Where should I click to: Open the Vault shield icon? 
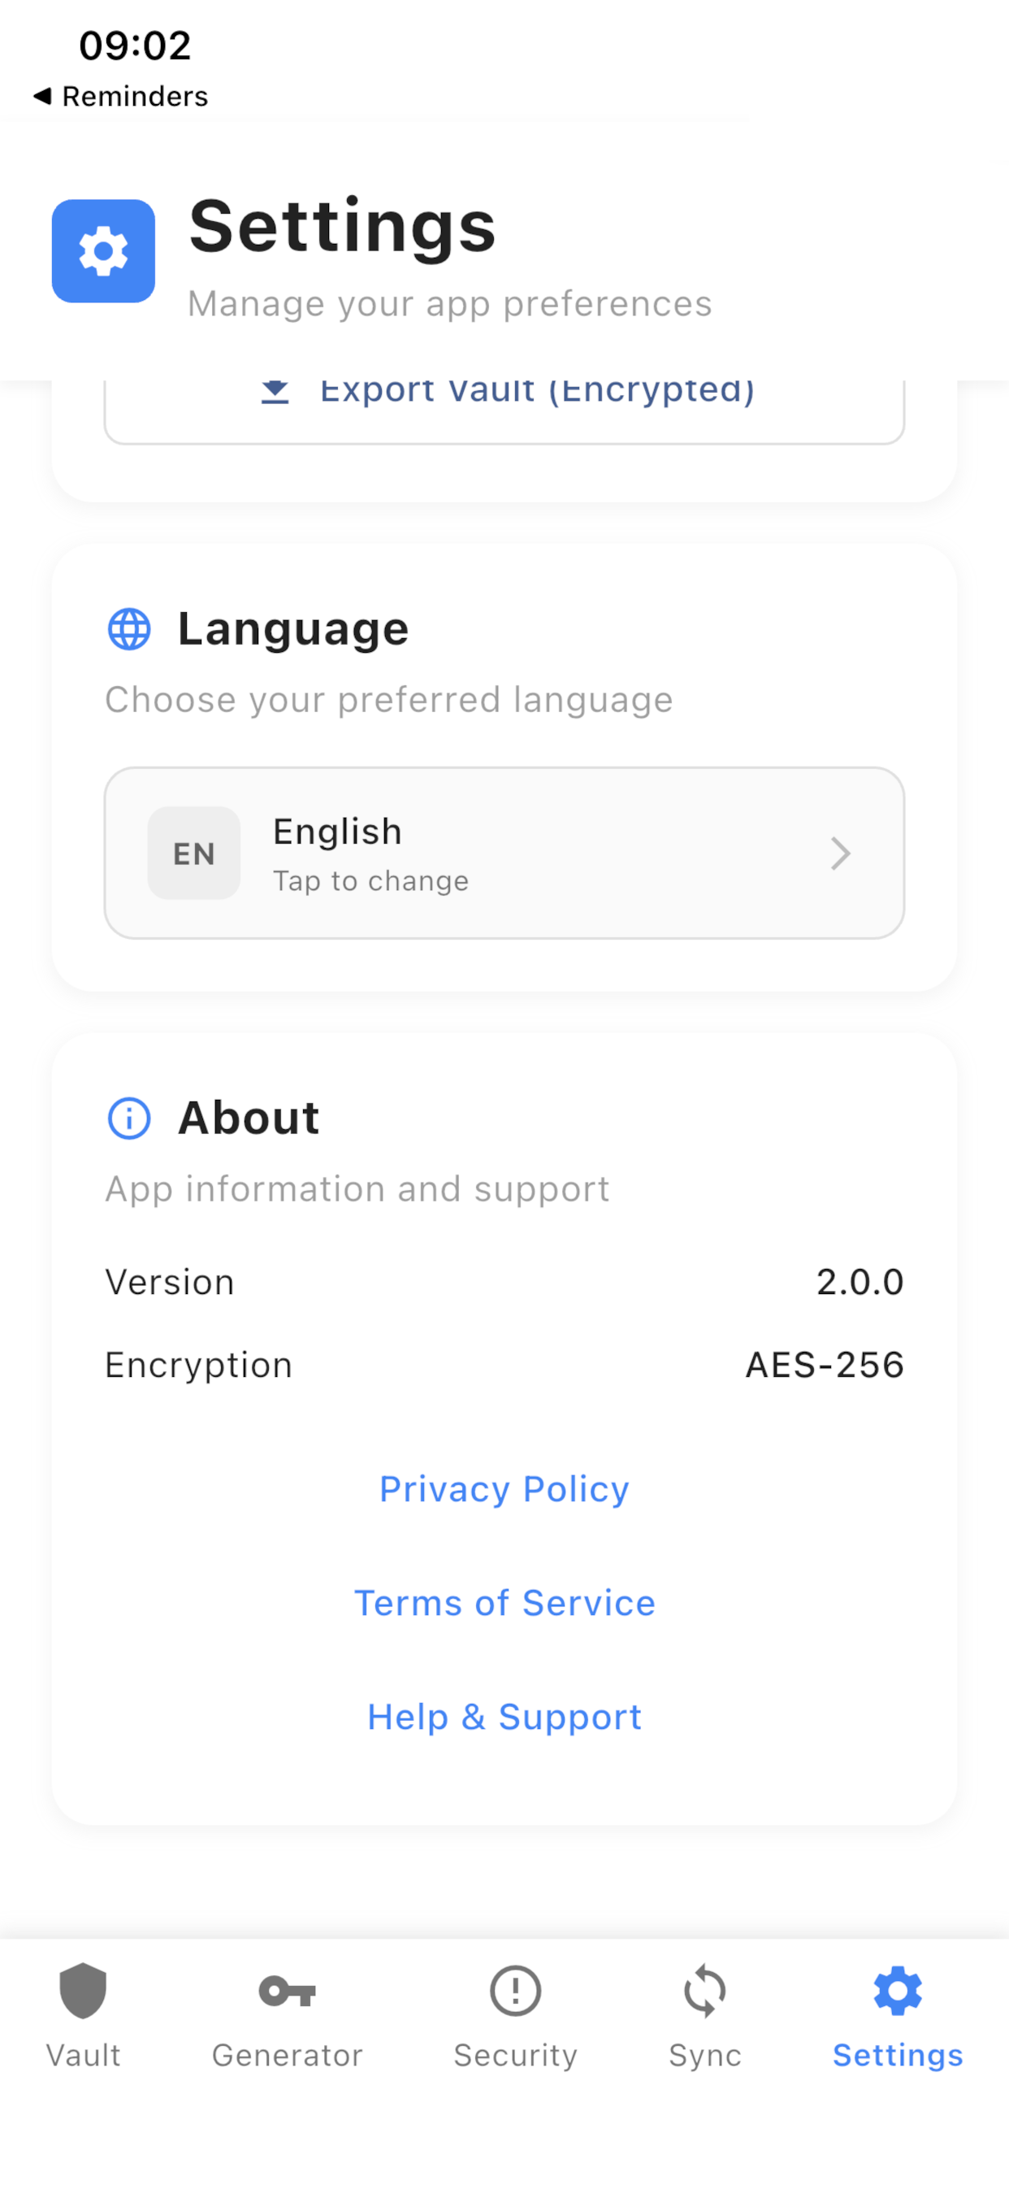[x=83, y=1990]
